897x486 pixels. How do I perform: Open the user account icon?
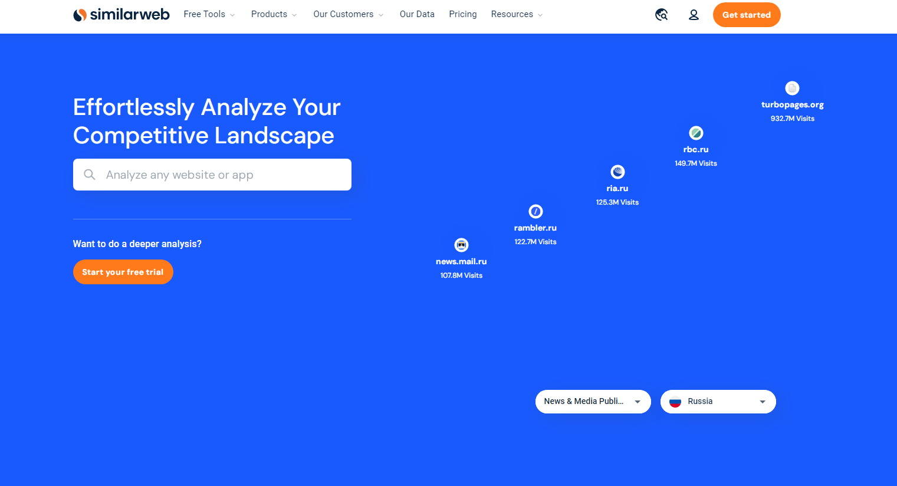(694, 15)
